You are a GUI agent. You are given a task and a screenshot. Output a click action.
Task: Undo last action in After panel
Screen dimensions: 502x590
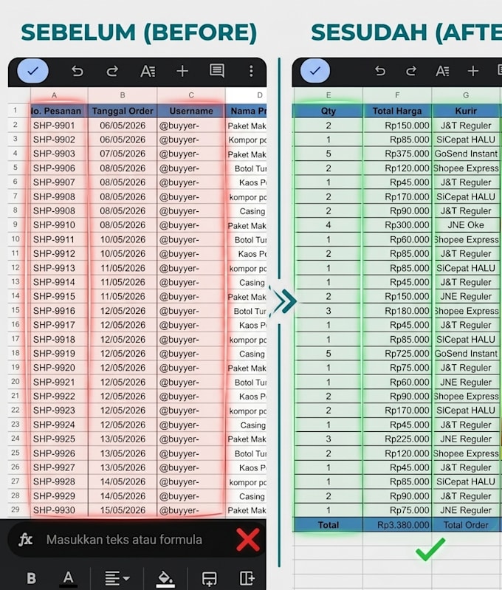[x=380, y=71]
